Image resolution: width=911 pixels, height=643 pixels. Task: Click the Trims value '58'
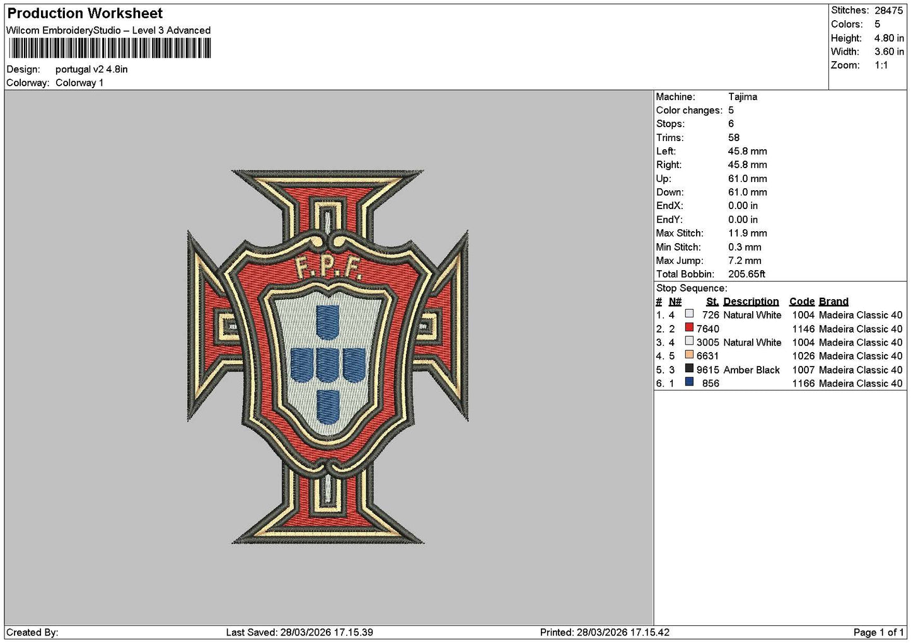[734, 138]
